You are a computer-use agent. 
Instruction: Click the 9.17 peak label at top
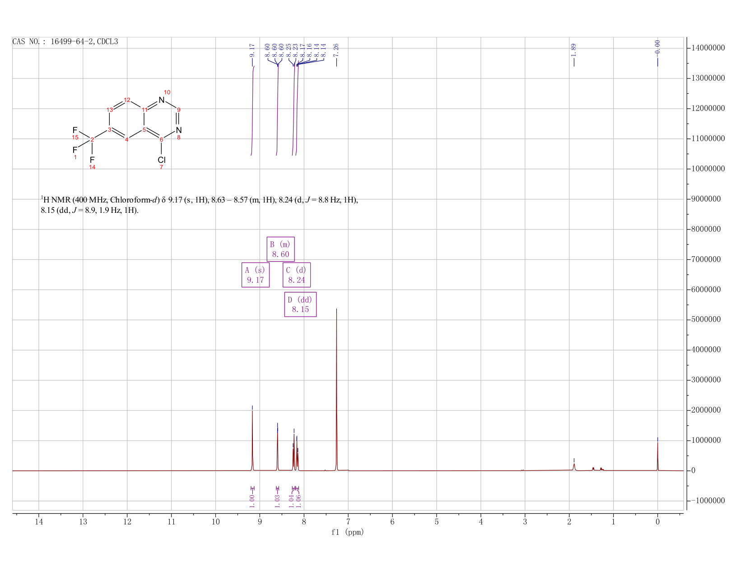click(252, 50)
